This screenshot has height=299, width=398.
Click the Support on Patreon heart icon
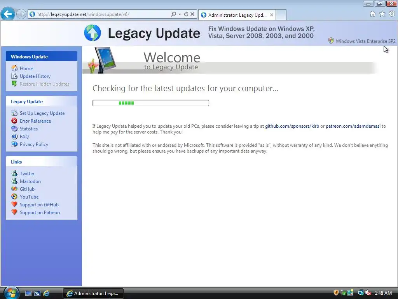click(x=14, y=212)
